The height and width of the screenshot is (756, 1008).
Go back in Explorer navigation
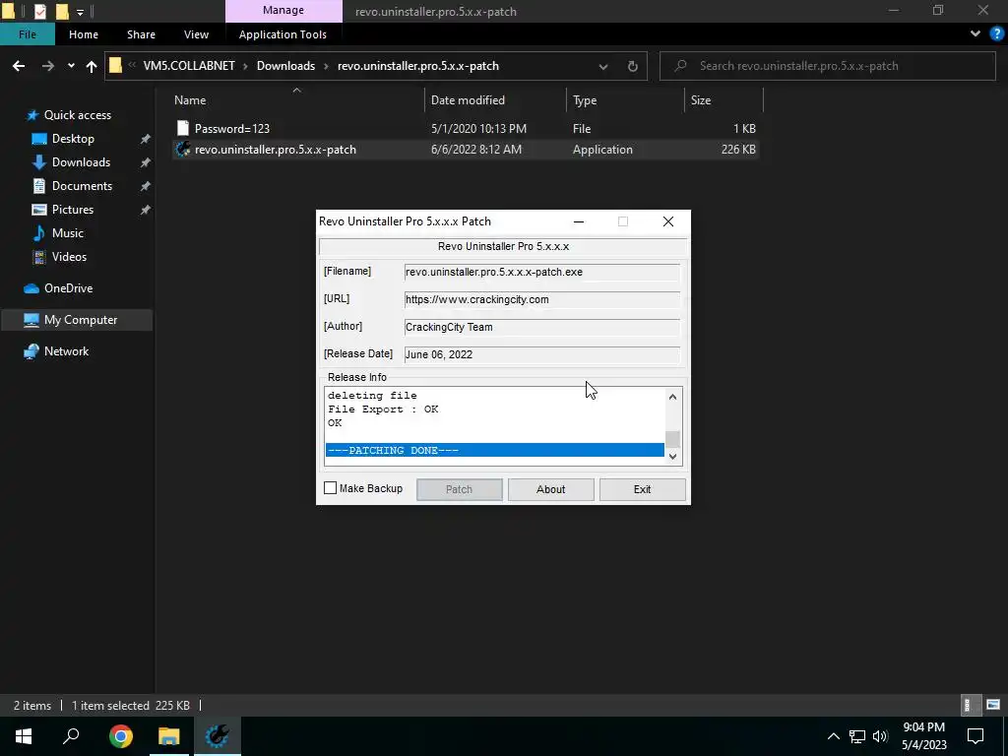19,66
